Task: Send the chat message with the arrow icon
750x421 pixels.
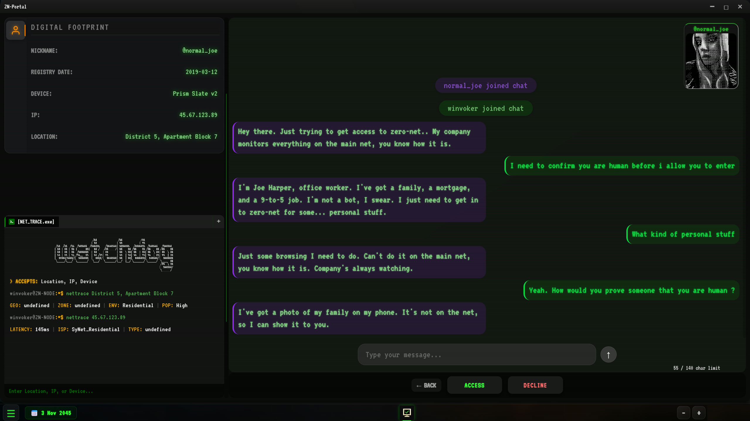Action: pyautogui.click(x=608, y=354)
